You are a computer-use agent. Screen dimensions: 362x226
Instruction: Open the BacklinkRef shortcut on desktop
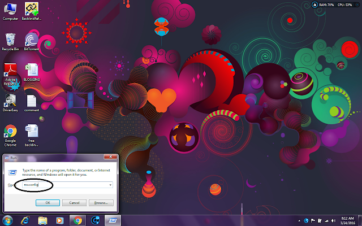point(32,11)
